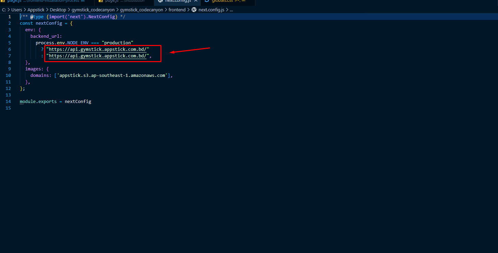Screen dimensions: 498x253
Task: Place cursor in nextConfig on line 2
Action: (49, 23)
